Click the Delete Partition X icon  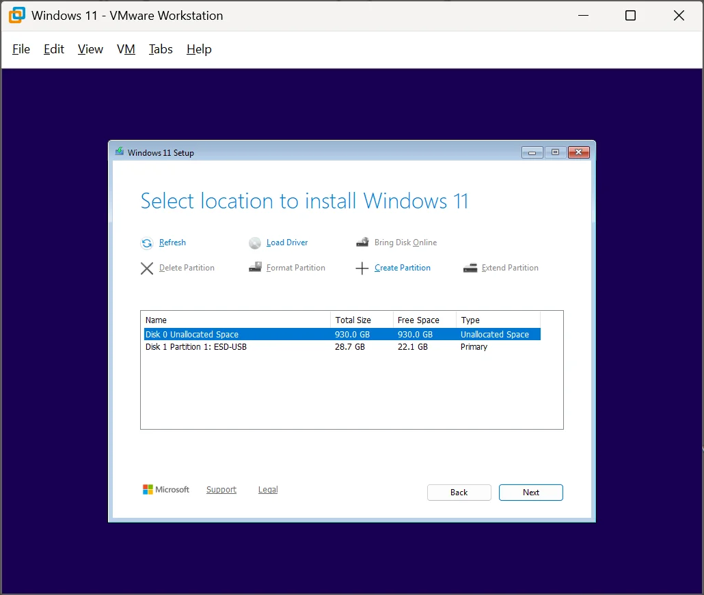point(147,268)
